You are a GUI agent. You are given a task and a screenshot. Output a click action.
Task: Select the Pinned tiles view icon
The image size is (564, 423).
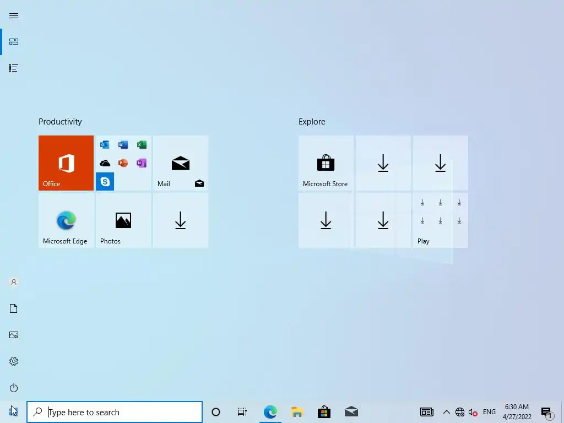pos(14,42)
